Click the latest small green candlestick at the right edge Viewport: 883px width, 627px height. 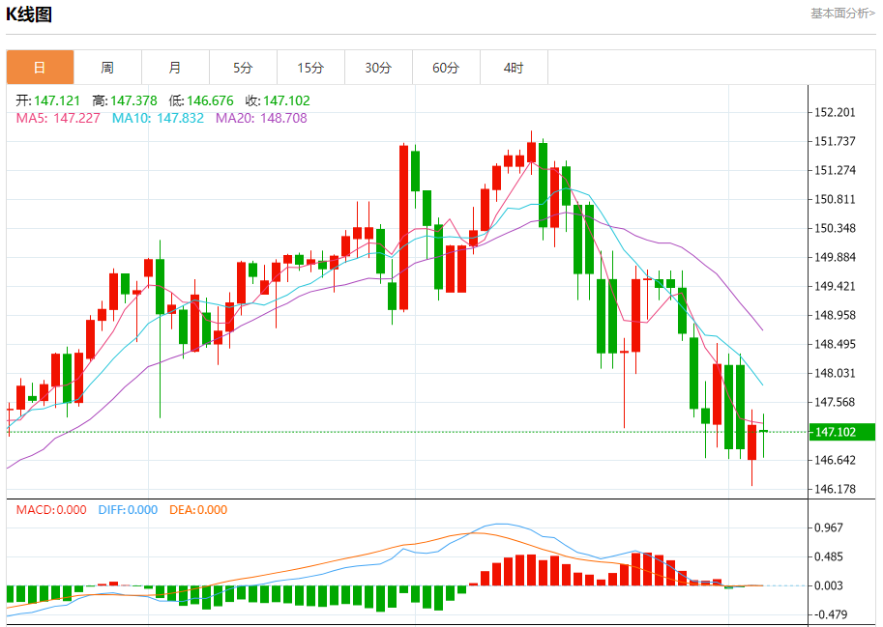pyautogui.click(x=764, y=431)
